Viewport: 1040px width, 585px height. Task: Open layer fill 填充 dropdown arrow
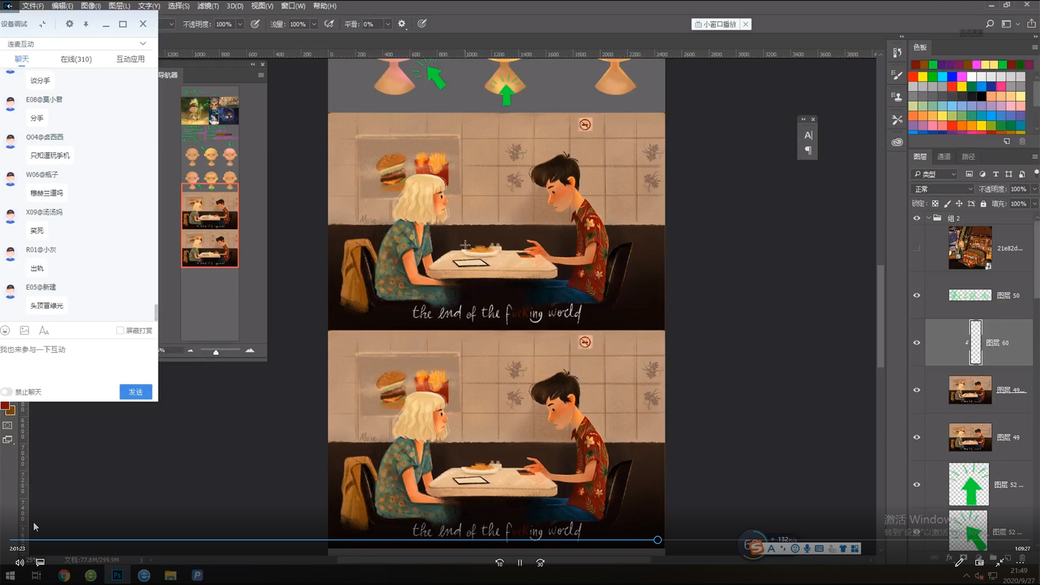coord(1034,204)
